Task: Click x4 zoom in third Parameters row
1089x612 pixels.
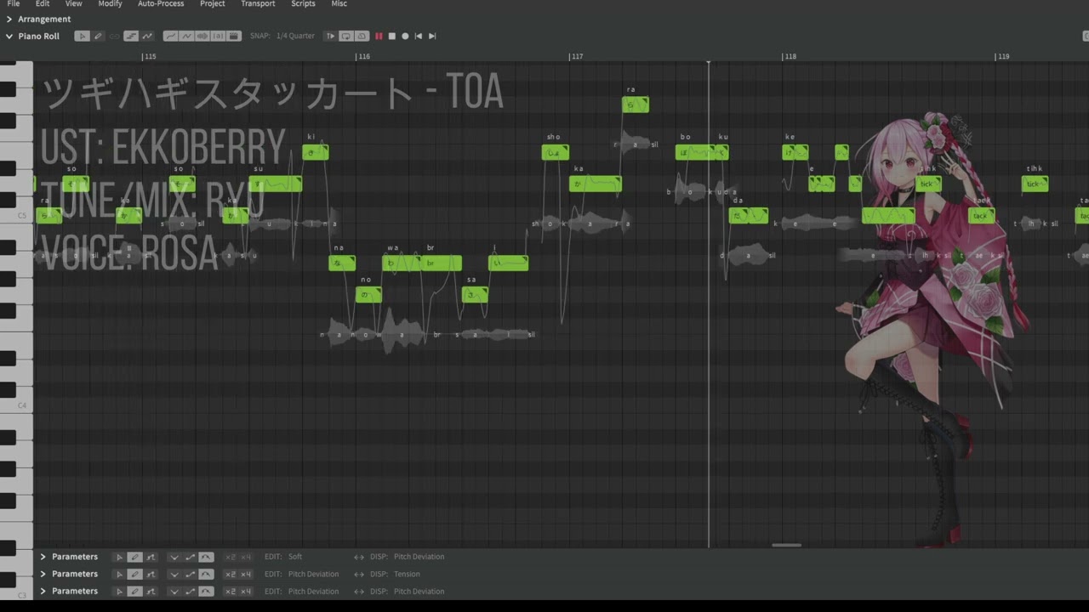Action: click(x=246, y=591)
